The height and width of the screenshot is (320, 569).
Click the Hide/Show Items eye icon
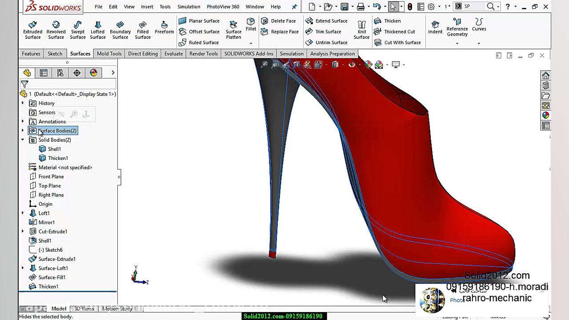click(x=351, y=64)
